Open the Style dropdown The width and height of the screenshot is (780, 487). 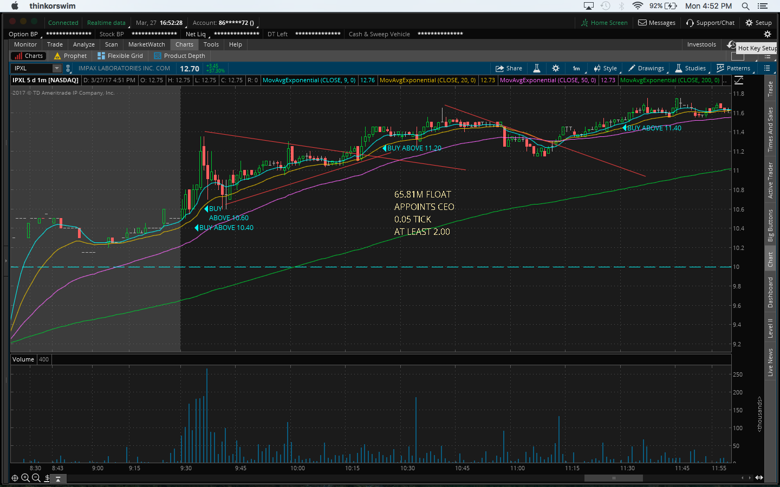click(x=606, y=68)
